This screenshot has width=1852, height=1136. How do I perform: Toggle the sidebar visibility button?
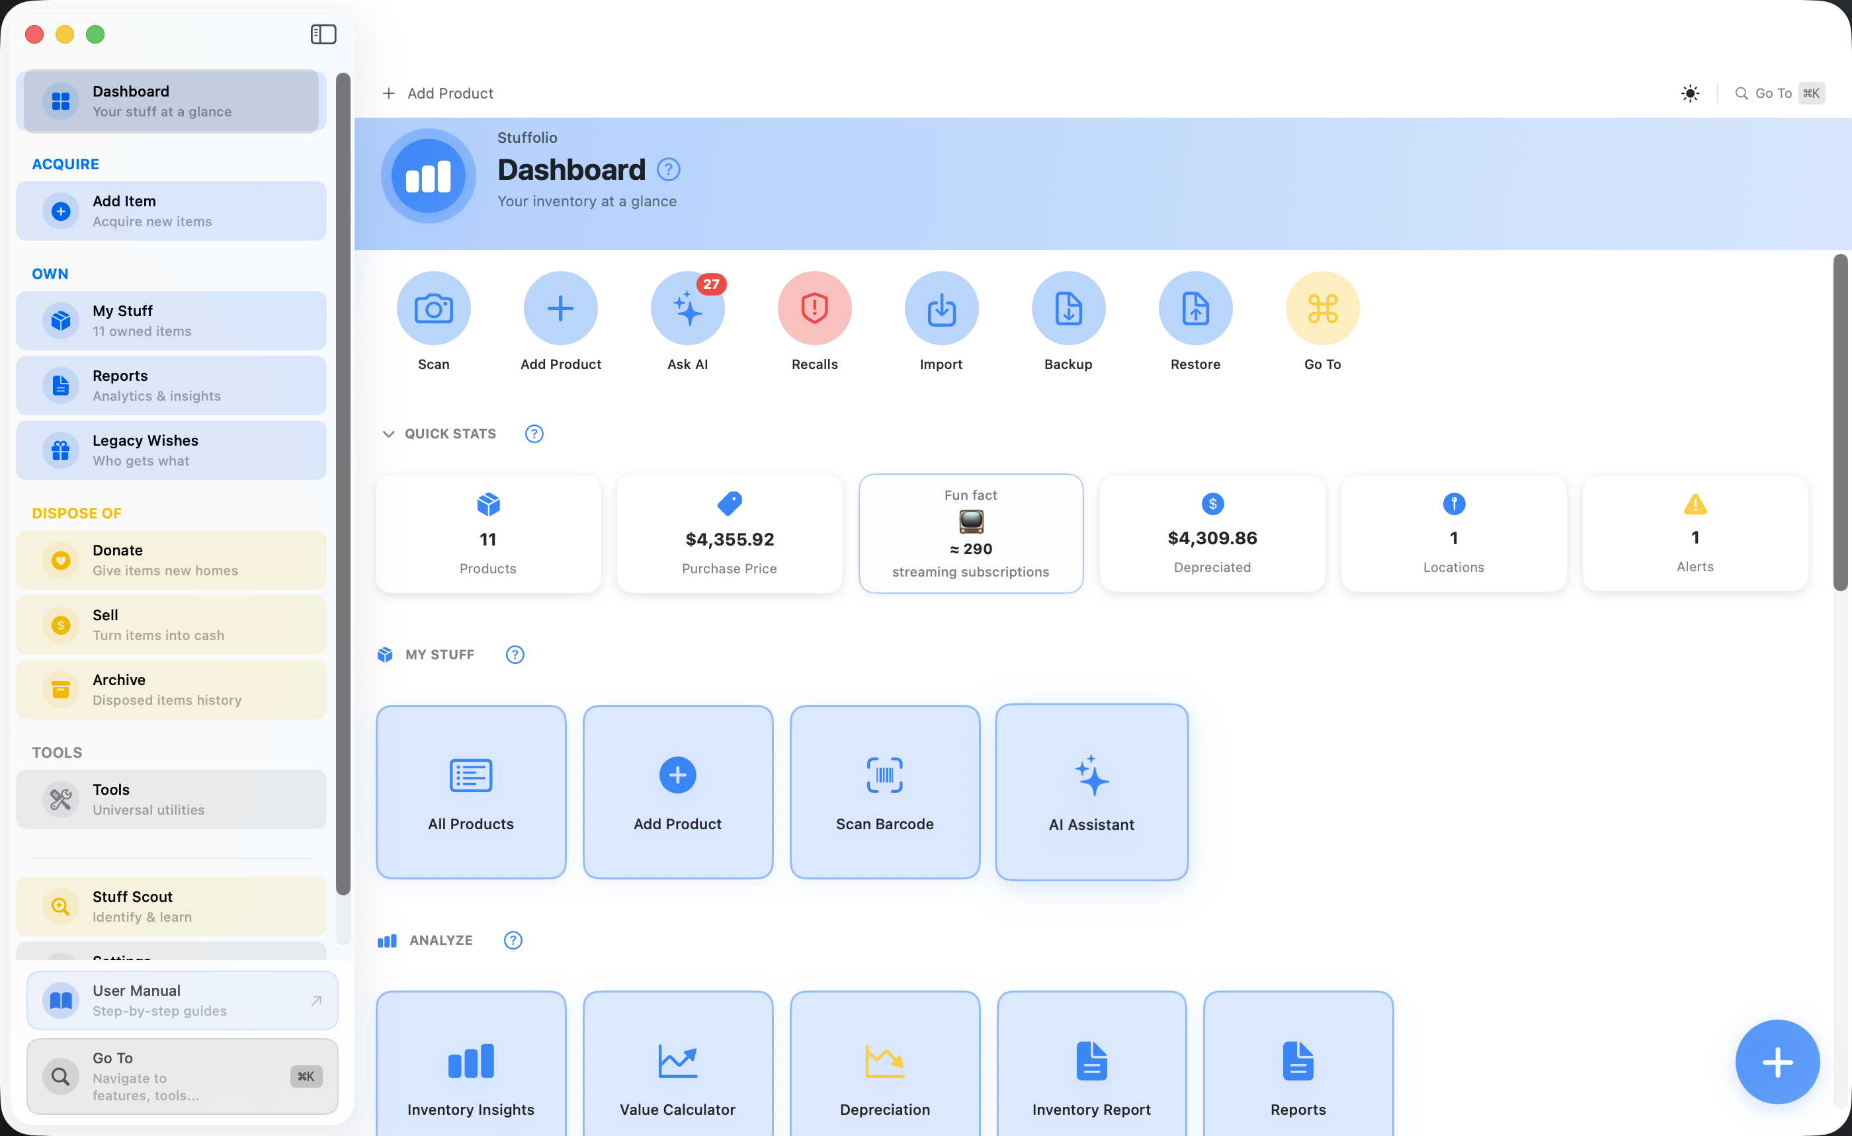[323, 34]
